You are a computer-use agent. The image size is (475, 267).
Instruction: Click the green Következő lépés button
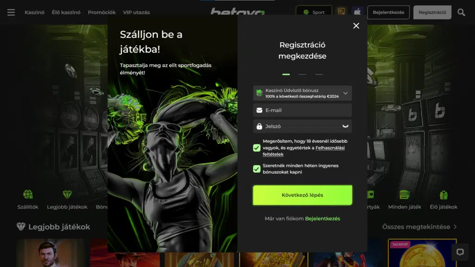click(302, 195)
